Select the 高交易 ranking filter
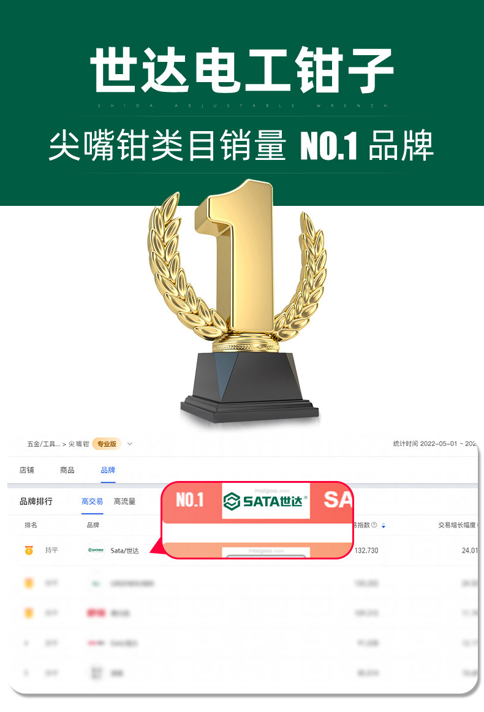The image size is (484, 712). click(x=92, y=501)
